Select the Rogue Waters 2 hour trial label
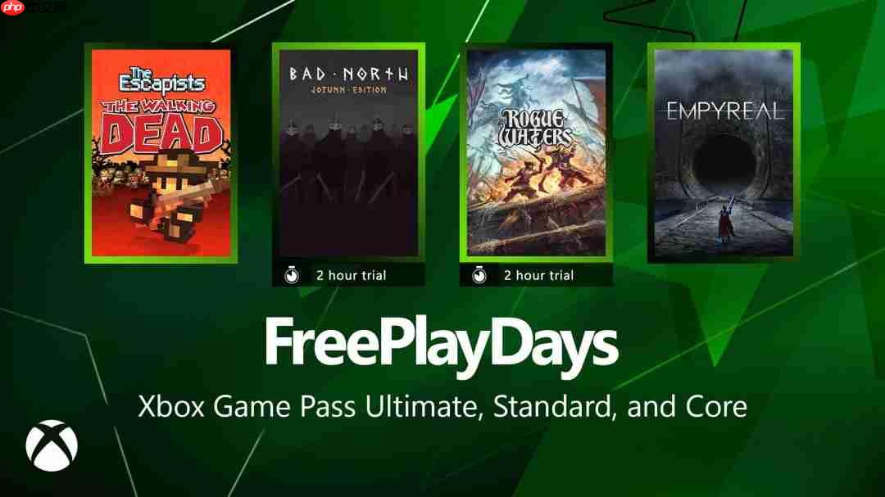Image resolution: width=885 pixels, height=497 pixels. coord(538,275)
